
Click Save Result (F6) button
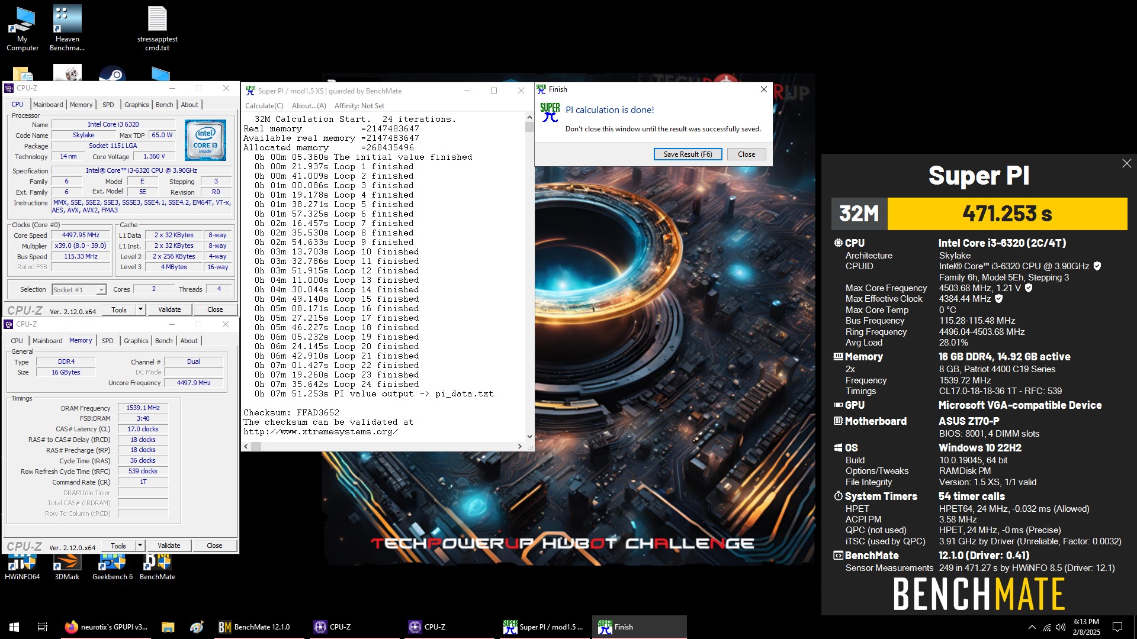pyautogui.click(x=688, y=154)
